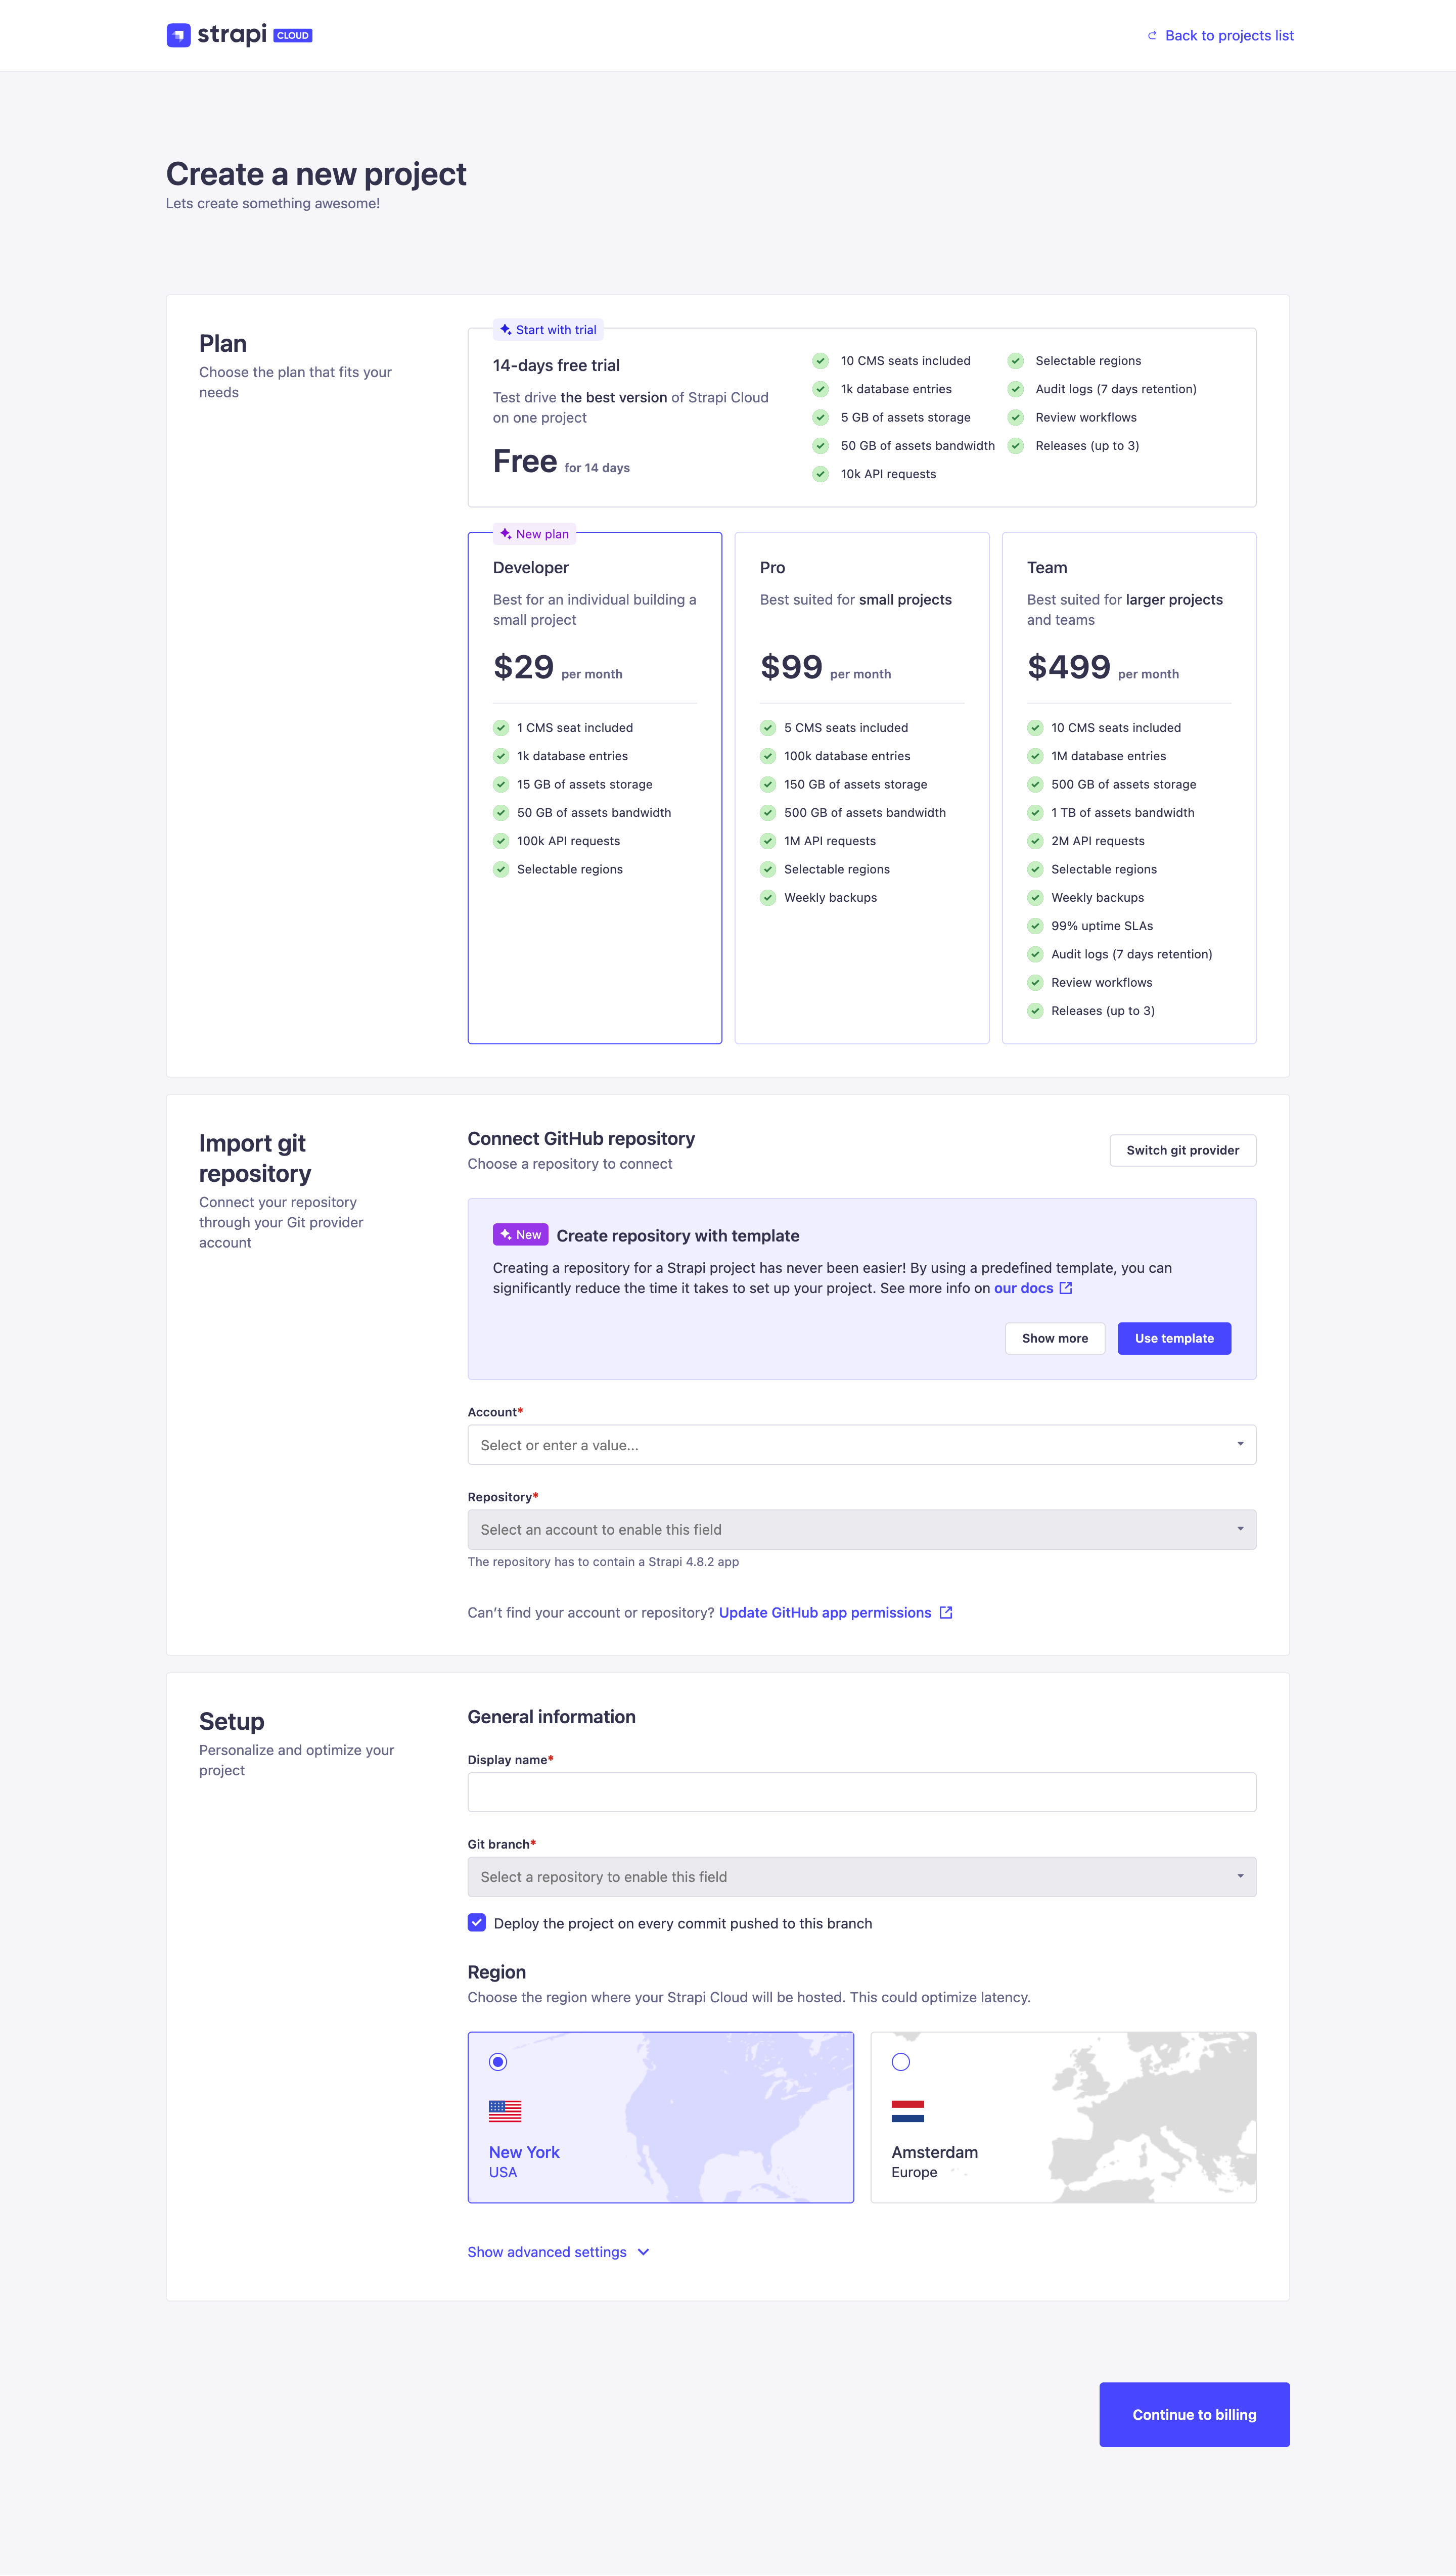Open the Git branch dropdown

(x=861, y=1876)
